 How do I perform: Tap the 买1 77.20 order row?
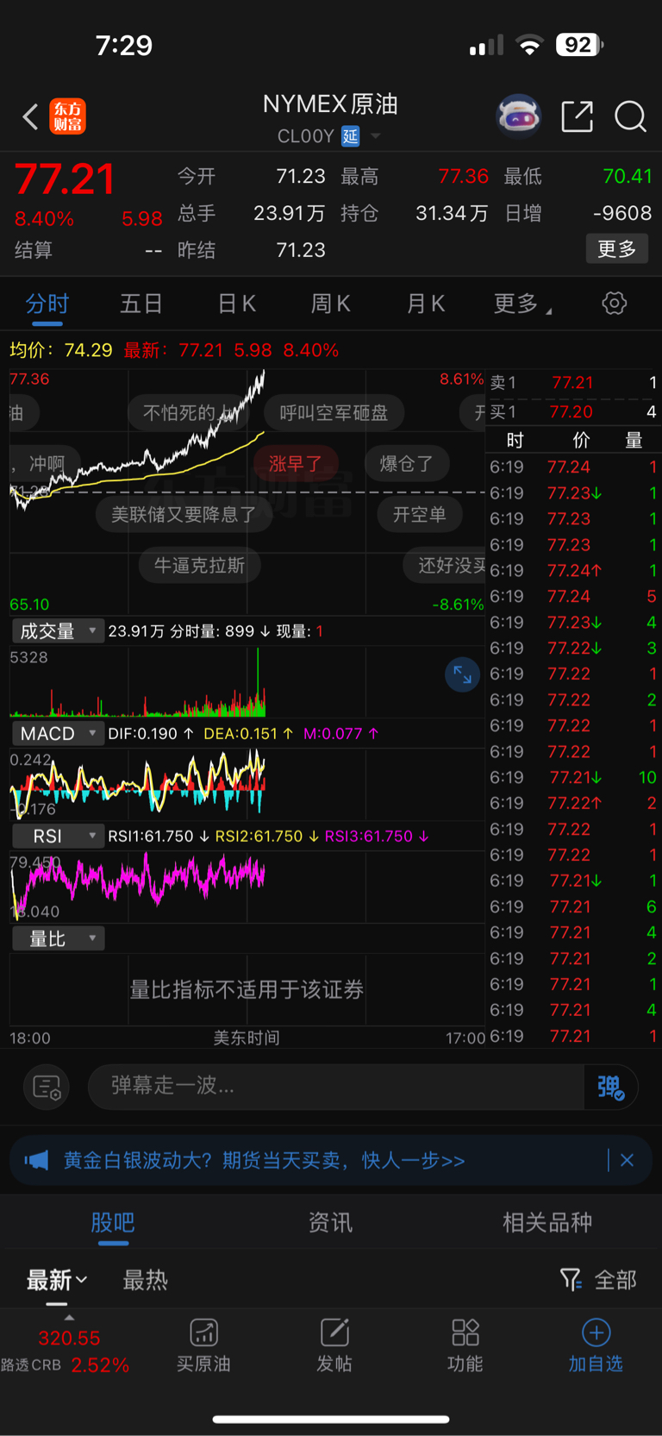point(573,412)
